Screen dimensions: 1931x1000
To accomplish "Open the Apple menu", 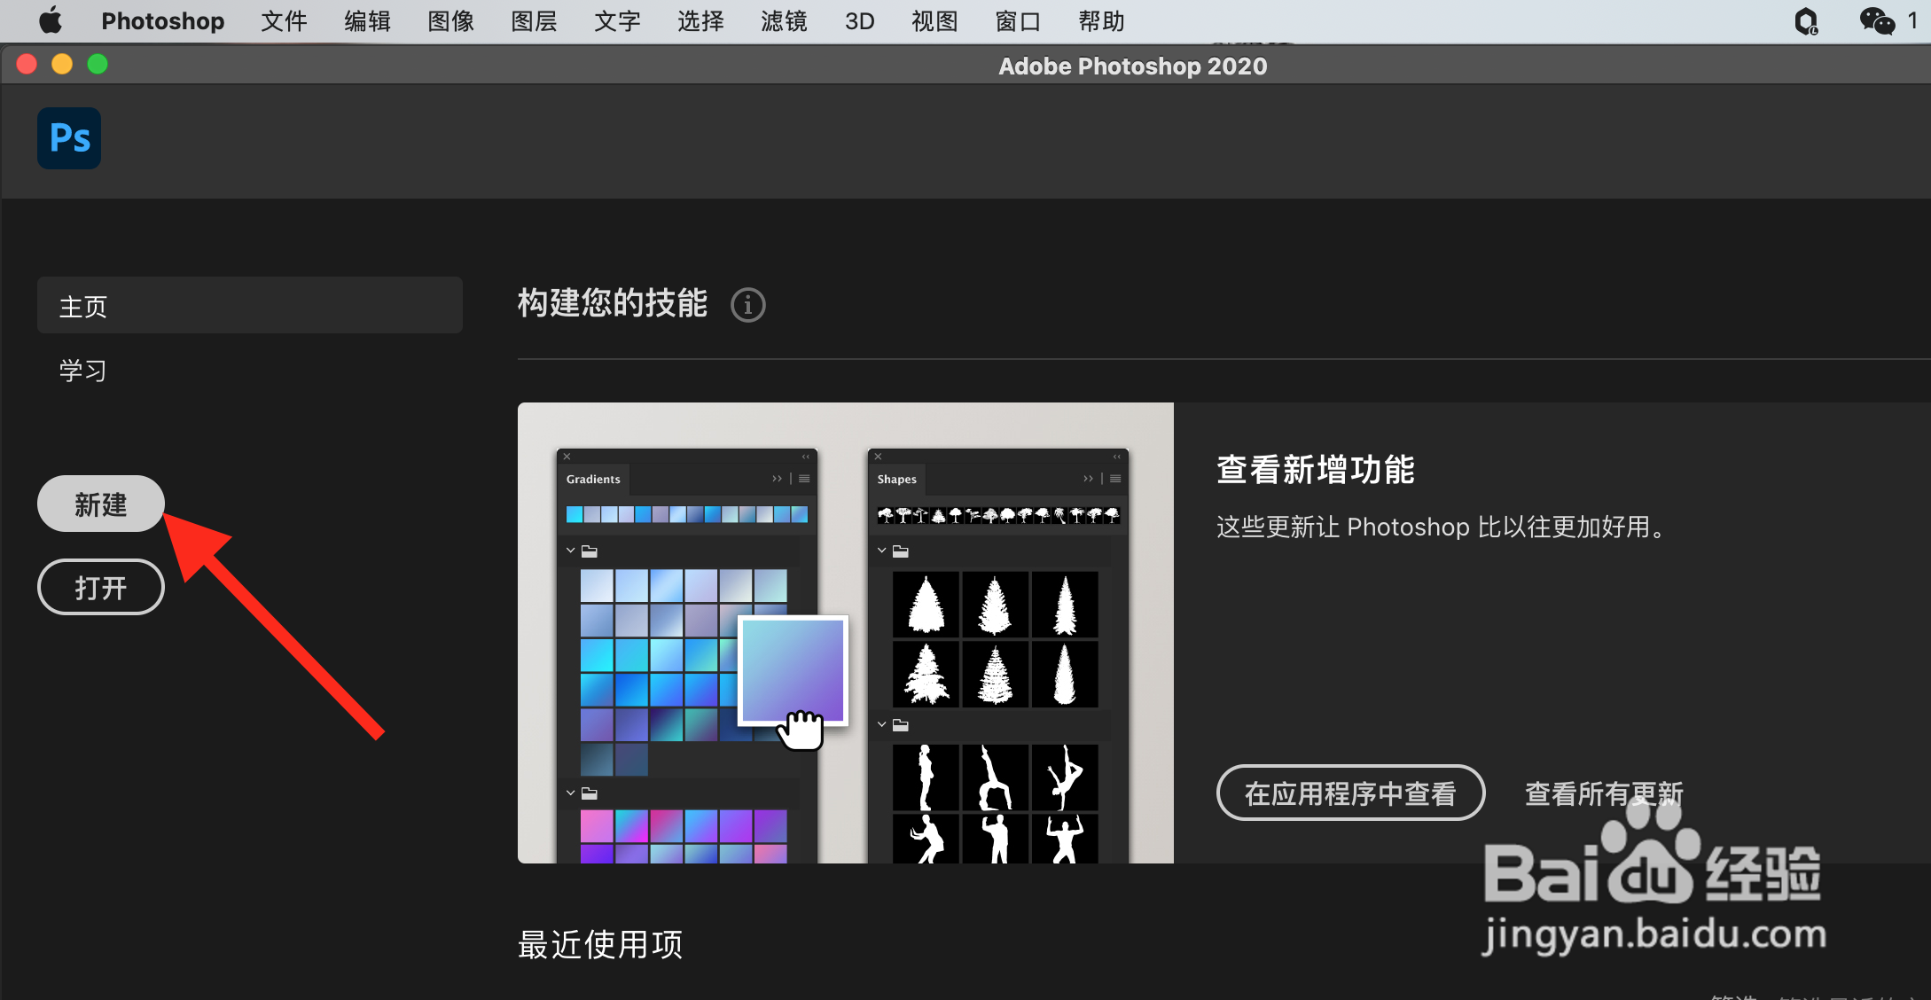I will tap(50, 20).
